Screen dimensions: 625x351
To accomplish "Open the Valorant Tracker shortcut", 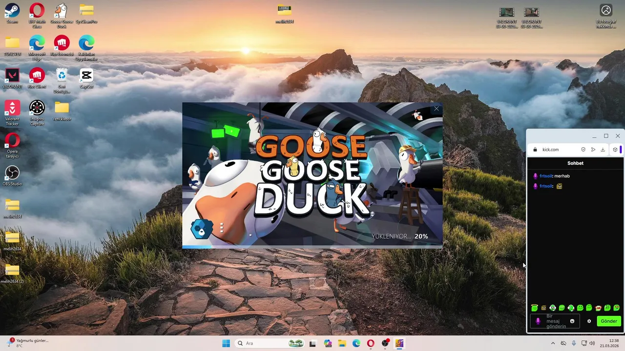I will pyautogui.click(x=12, y=113).
